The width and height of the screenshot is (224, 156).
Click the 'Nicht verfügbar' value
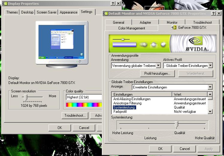(185, 112)
